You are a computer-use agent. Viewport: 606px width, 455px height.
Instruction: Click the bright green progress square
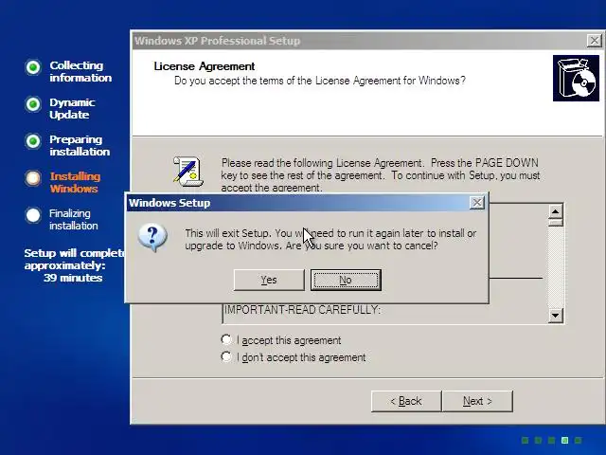[x=564, y=440]
